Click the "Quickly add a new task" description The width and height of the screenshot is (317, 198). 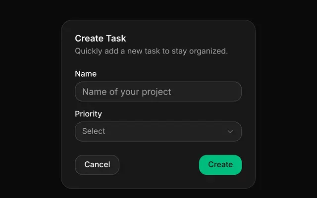[x=152, y=51]
